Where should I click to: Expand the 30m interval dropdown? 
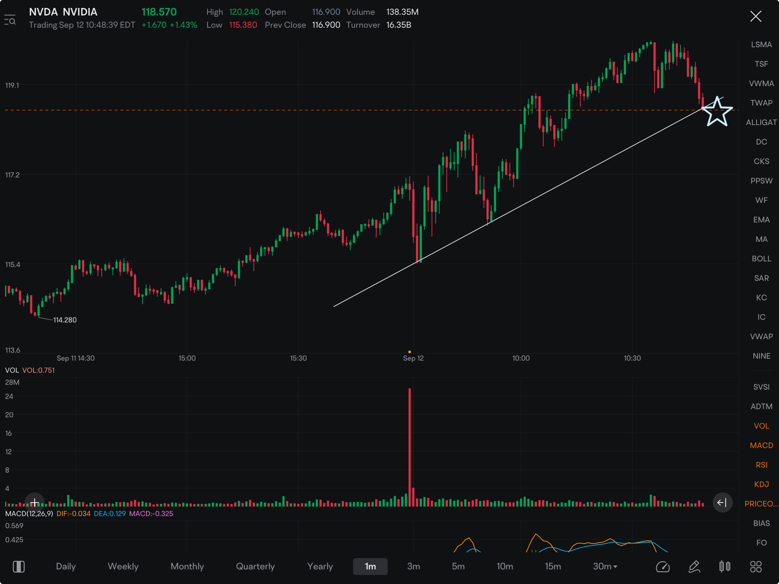tap(605, 566)
